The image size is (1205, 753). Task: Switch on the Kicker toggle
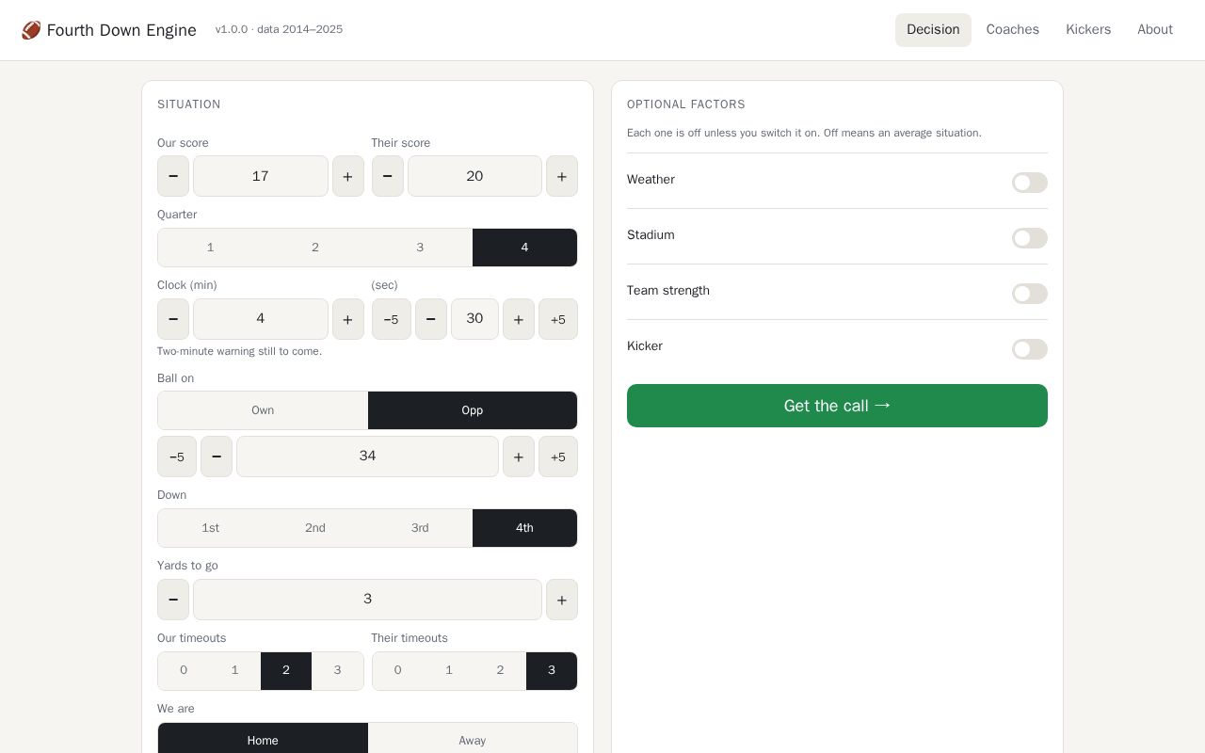(1030, 349)
